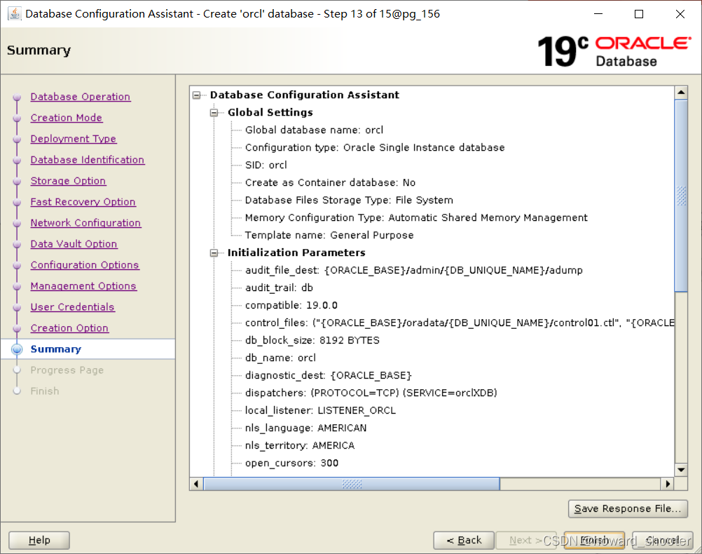Select 'Template name: General Purpose' row
Screen dimensions: 702x554
[329, 235]
